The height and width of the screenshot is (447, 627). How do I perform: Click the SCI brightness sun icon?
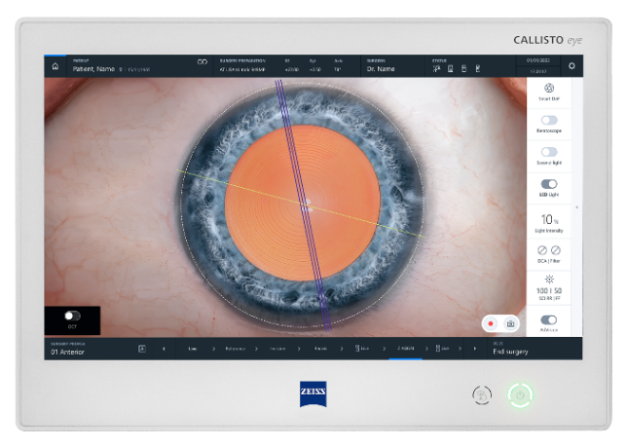[x=549, y=279]
